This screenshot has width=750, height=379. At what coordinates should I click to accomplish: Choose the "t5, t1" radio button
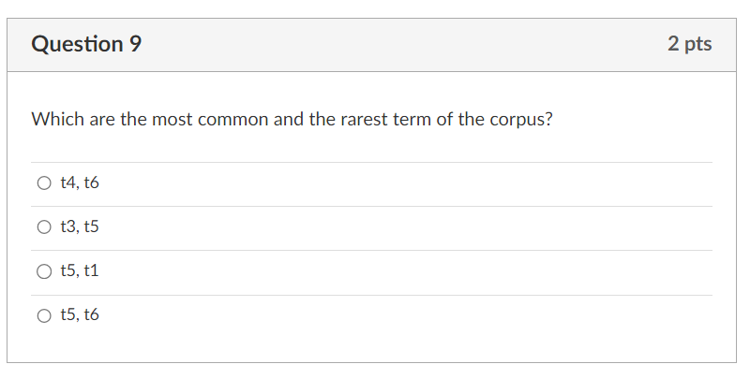pyautogui.click(x=44, y=271)
